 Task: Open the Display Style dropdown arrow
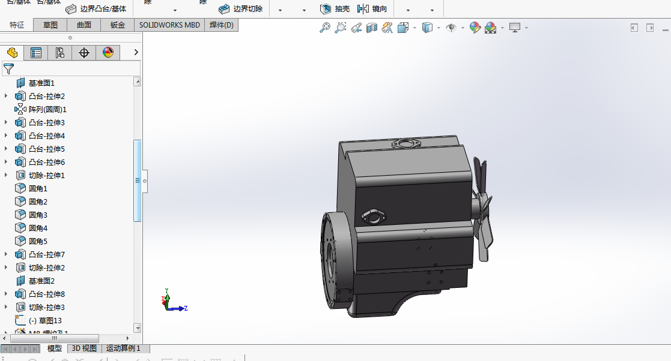pyautogui.click(x=439, y=28)
